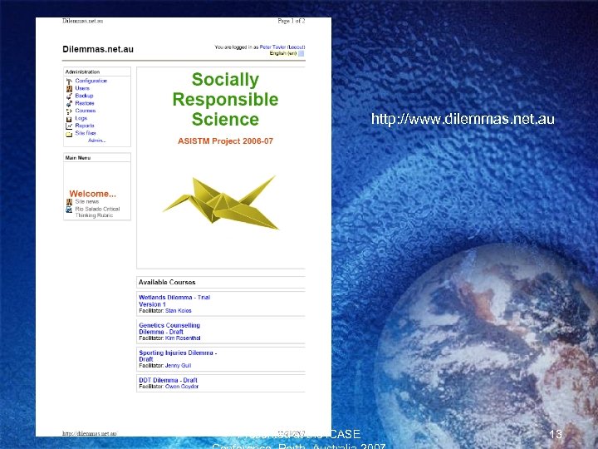Viewport: 598px width, 449px height.
Task: Open the Courses admin link
Action: tap(86, 111)
